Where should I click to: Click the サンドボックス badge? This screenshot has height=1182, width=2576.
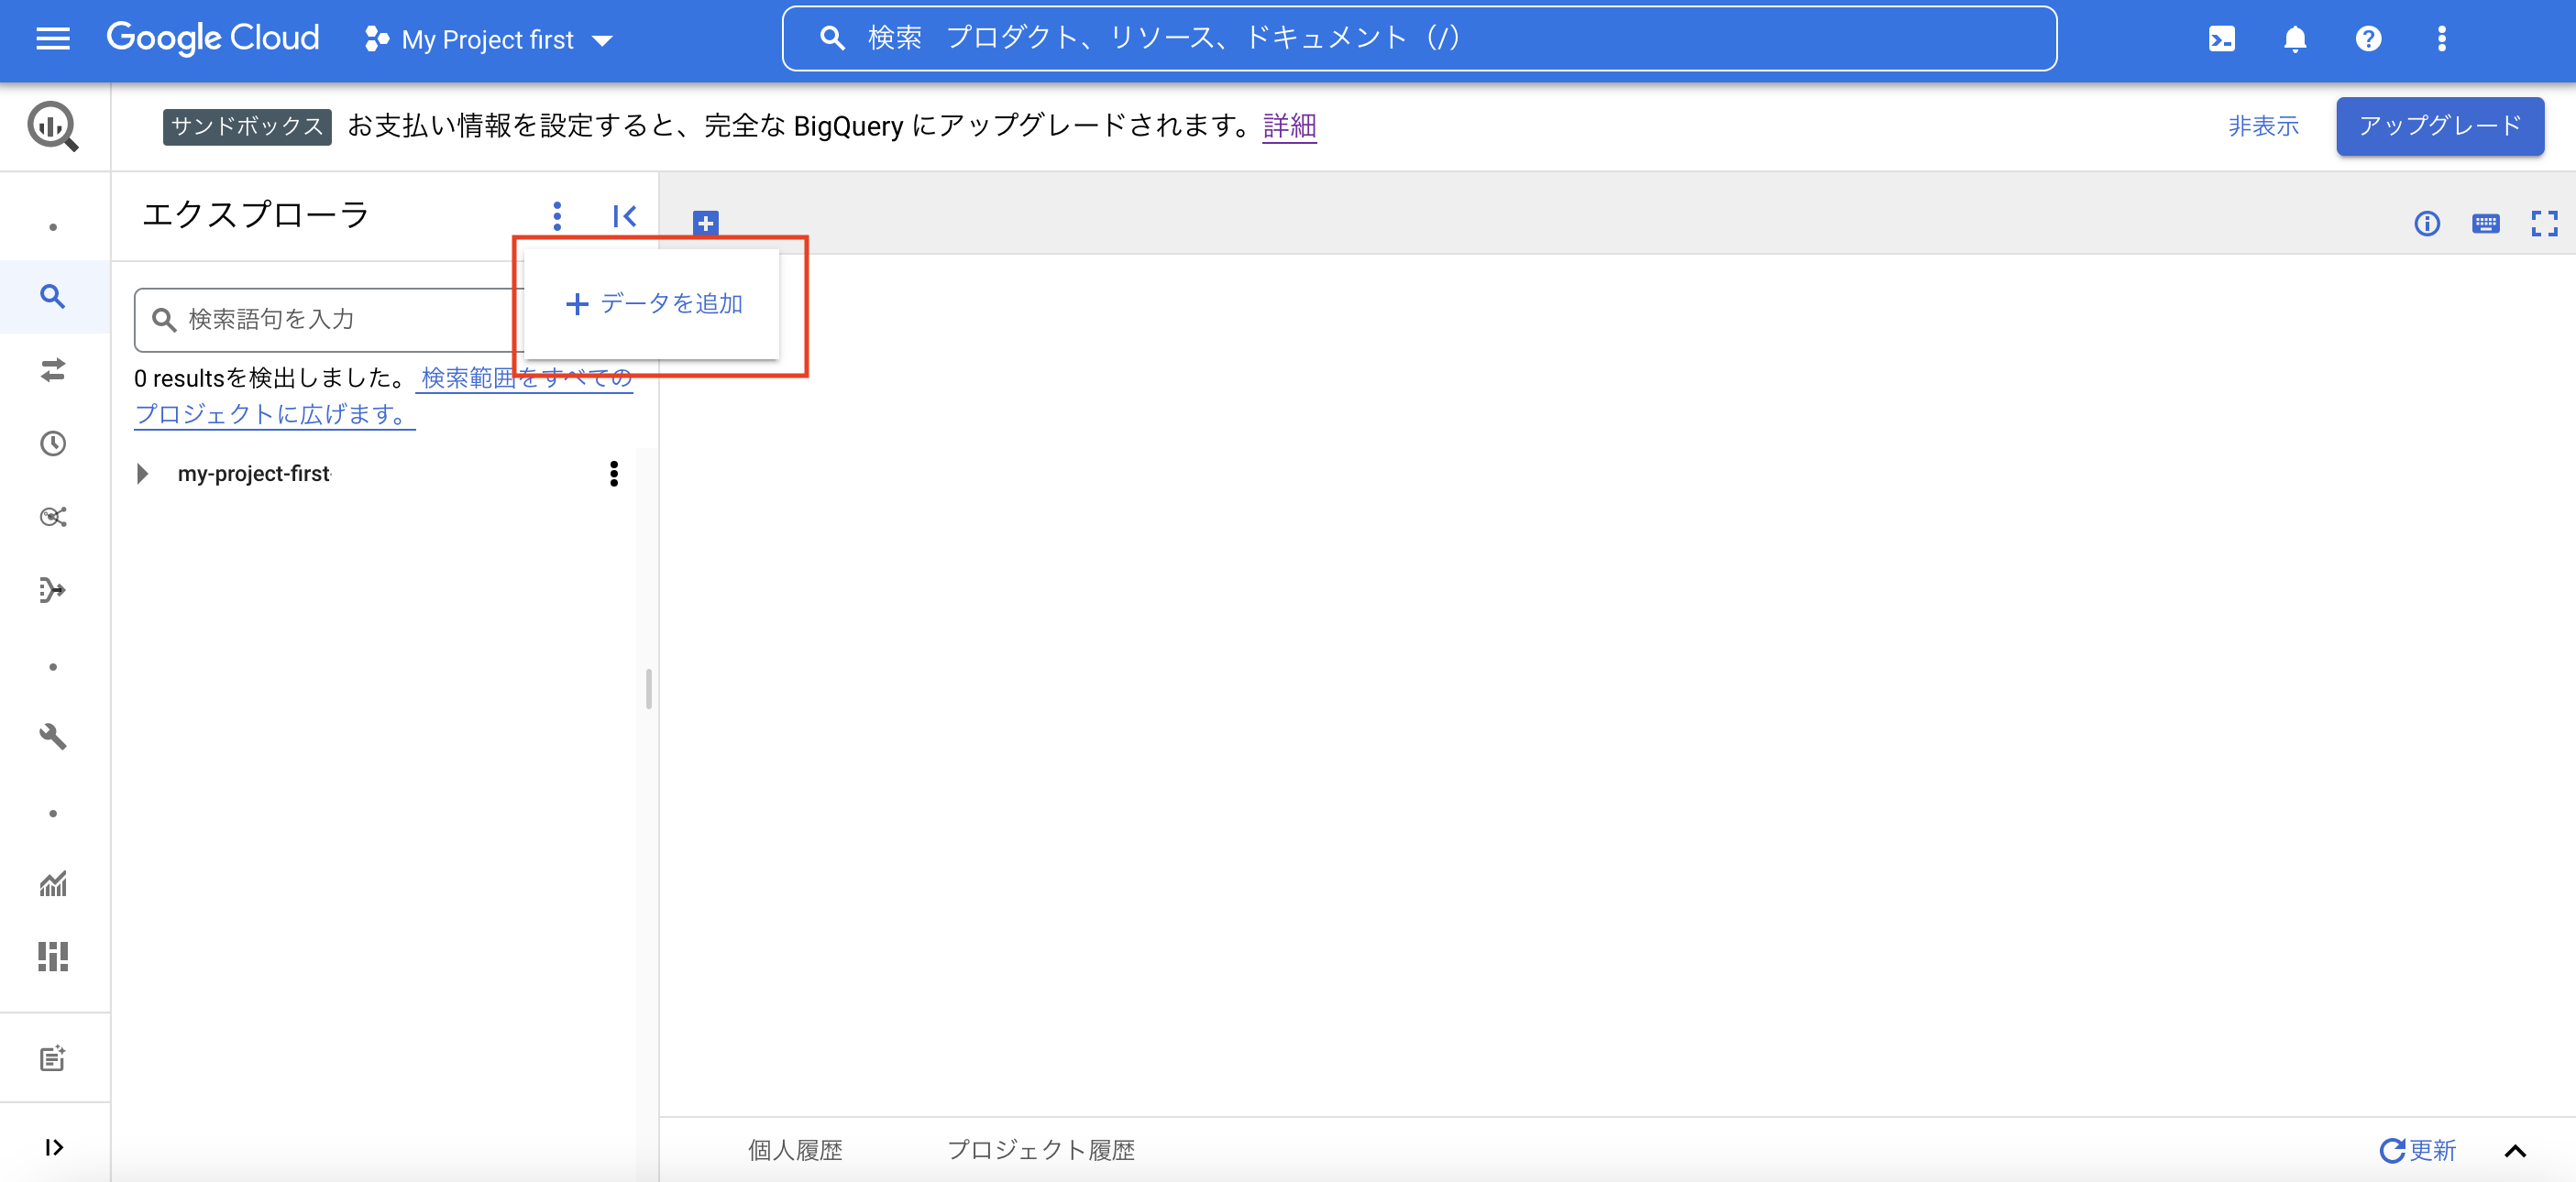point(247,126)
